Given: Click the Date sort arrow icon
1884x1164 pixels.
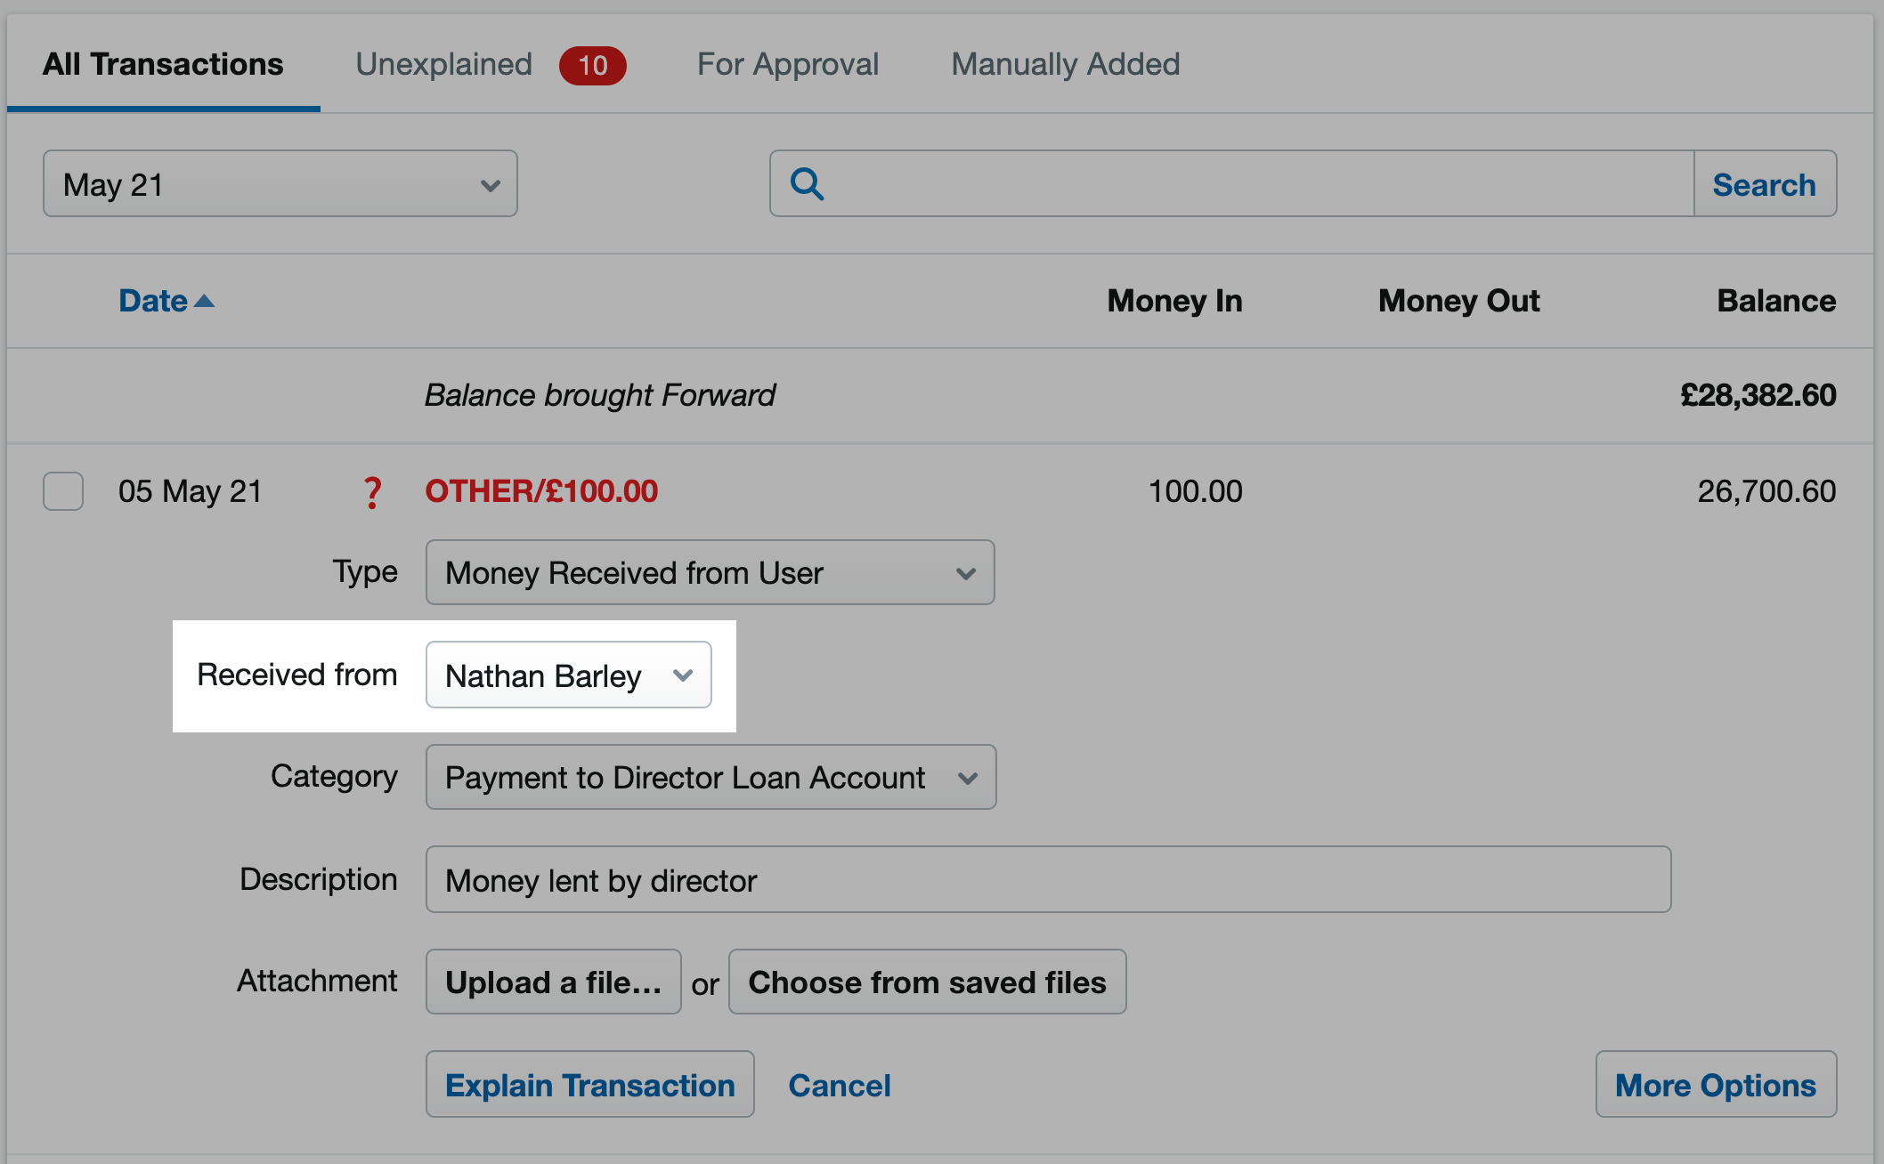Looking at the screenshot, I should click(x=204, y=301).
